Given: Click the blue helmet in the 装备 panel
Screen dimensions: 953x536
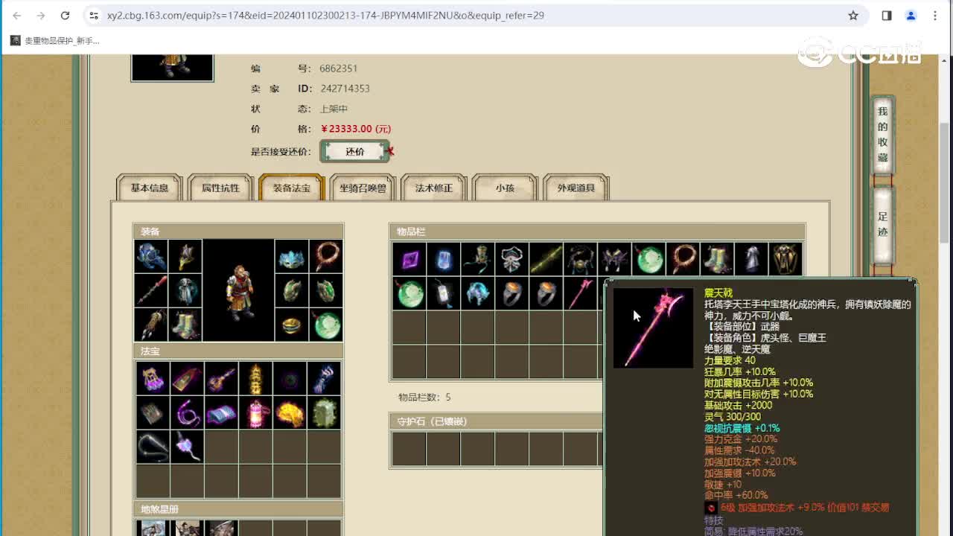Looking at the screenshot, I should (x=151, y=256).
